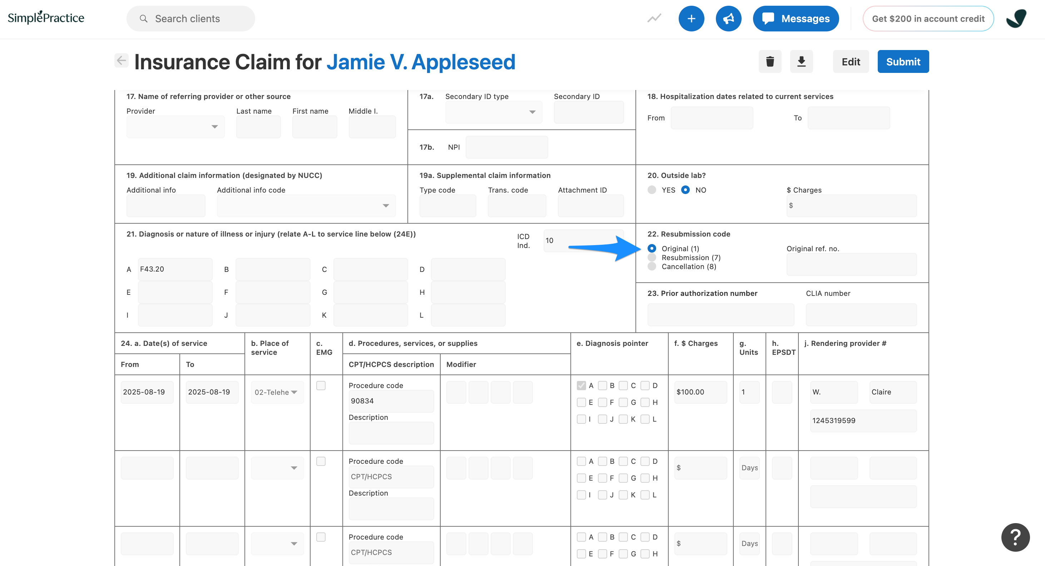The image size is (1045, 566).
Task: Click the Attachment ID field
Action: [591, 206]
